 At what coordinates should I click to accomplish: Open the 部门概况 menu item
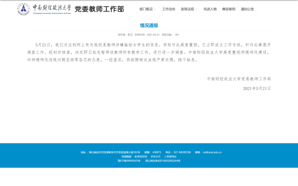click(146, 9)
